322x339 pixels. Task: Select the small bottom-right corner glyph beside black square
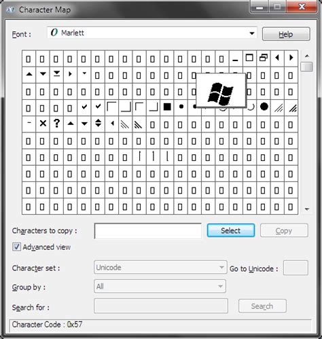(x=154, y=107)
